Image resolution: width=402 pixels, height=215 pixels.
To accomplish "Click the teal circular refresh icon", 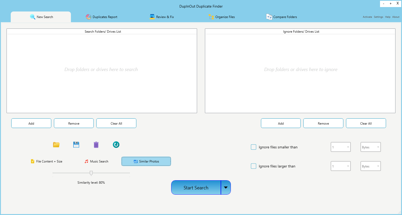I will [116, 144].
